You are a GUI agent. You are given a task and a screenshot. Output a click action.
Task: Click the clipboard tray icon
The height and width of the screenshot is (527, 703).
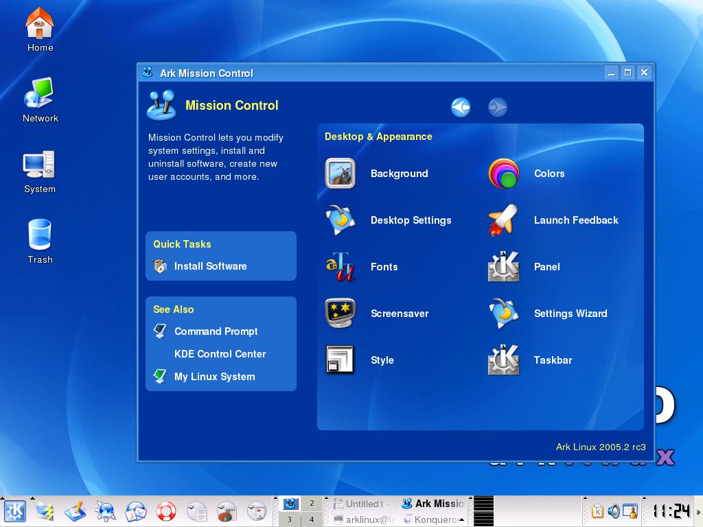(x=598, y=511)
